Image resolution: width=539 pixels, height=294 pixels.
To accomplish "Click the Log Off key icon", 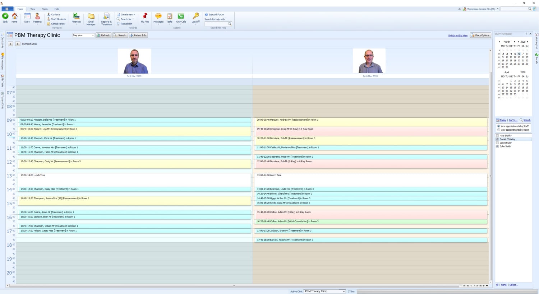I will pos(195,17).
